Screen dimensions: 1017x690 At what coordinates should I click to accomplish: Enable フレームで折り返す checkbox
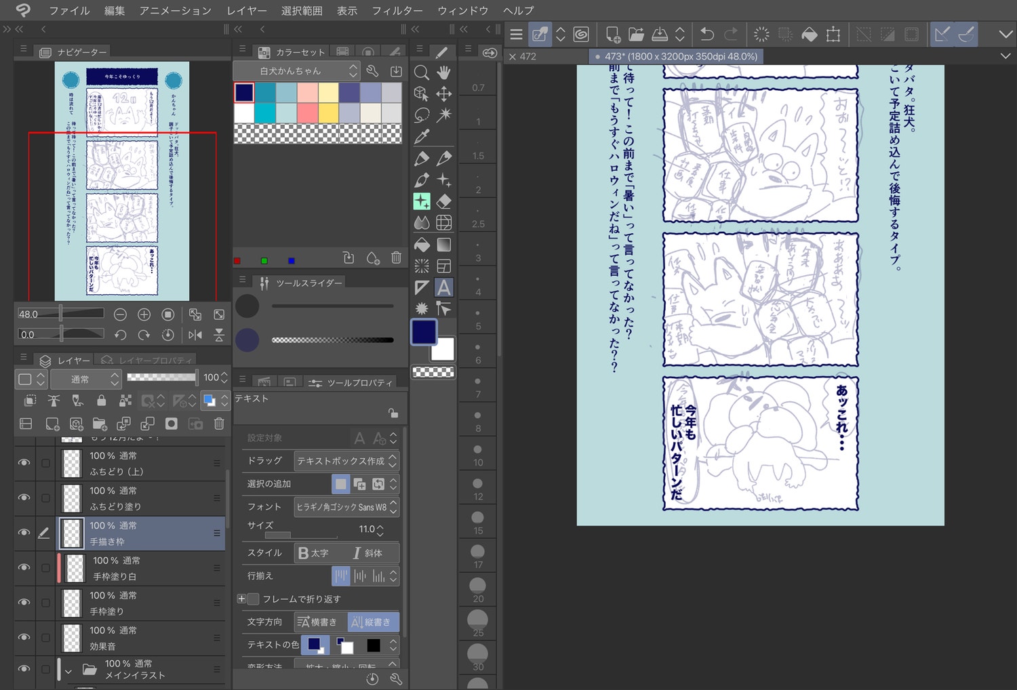click(254, 599)
